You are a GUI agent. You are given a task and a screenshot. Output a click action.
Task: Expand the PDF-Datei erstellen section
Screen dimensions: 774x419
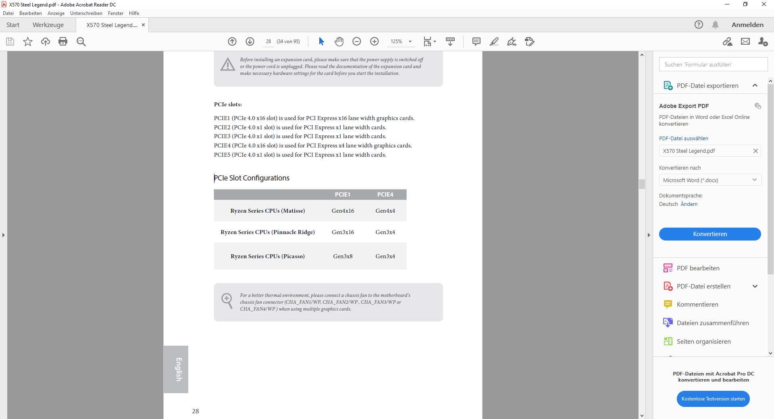[755, 286]
